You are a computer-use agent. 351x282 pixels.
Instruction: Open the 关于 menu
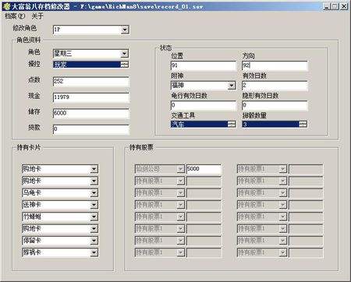[37, 16]
